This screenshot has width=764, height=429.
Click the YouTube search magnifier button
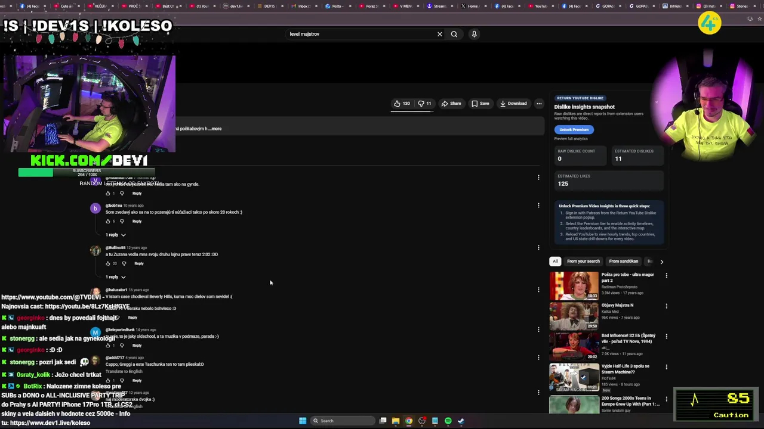point(454,34)
